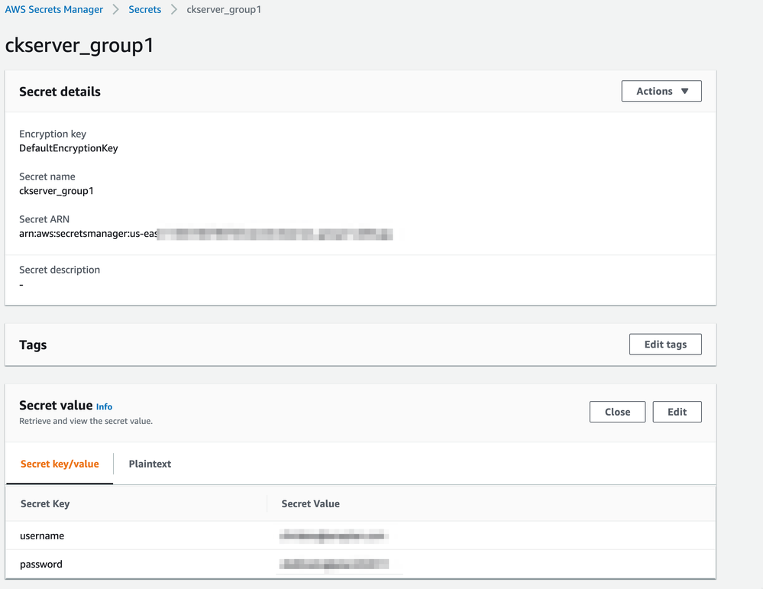Click 'Retrieve and view the secret value' text
This screenshot has width=763, height=589.
click(x=86, y=421)
